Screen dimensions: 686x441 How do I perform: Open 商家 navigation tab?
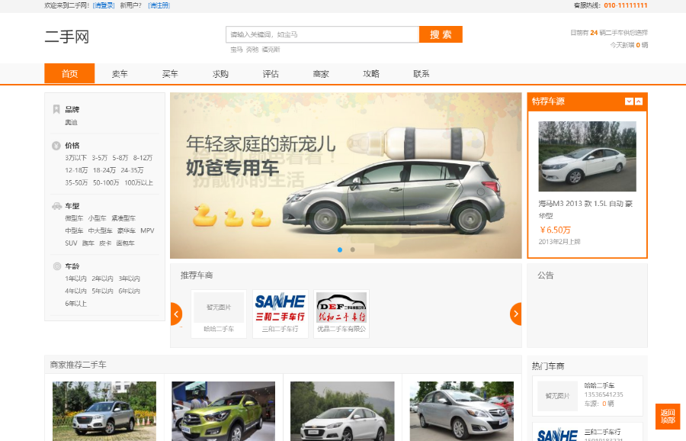pos(321,73)
